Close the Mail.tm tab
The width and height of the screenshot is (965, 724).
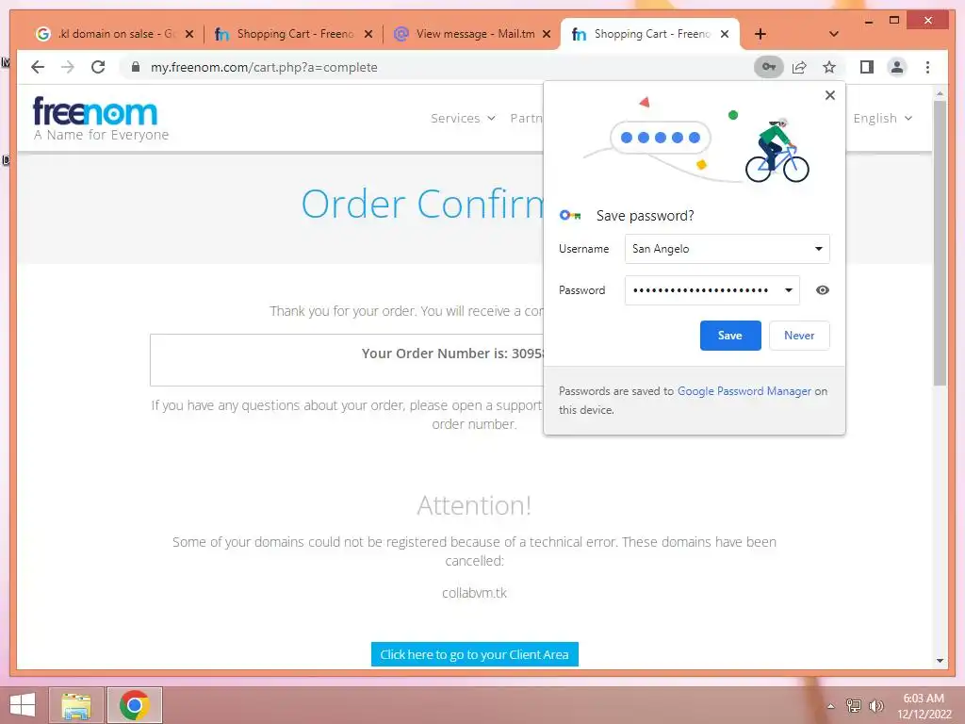(x=546, y=34)
